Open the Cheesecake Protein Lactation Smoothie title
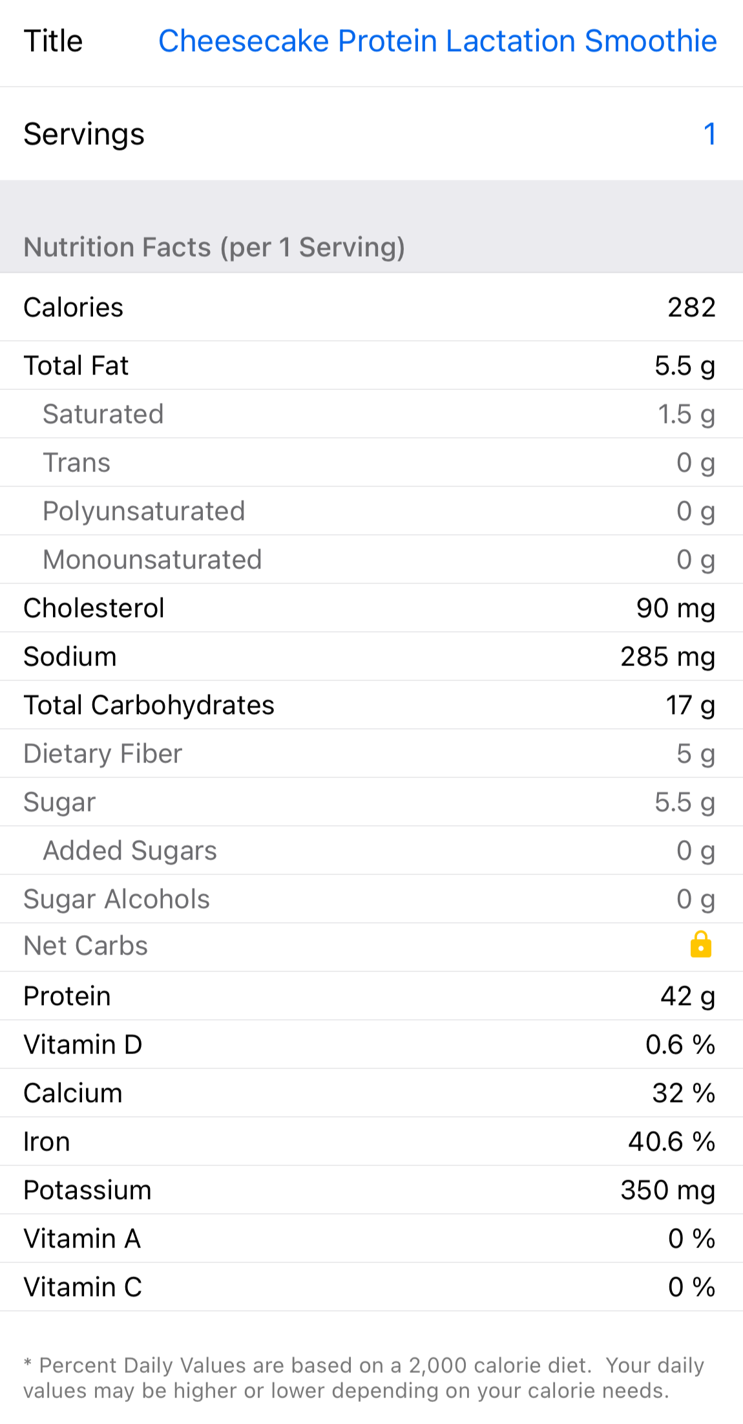 (x=437, y=41)
